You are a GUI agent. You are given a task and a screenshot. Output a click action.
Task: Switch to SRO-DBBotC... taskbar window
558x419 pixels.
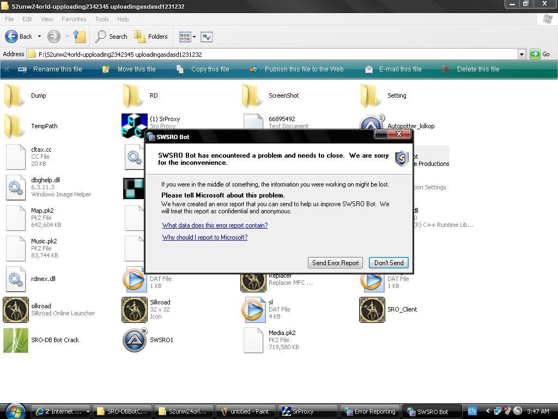(x=122, y=411)
